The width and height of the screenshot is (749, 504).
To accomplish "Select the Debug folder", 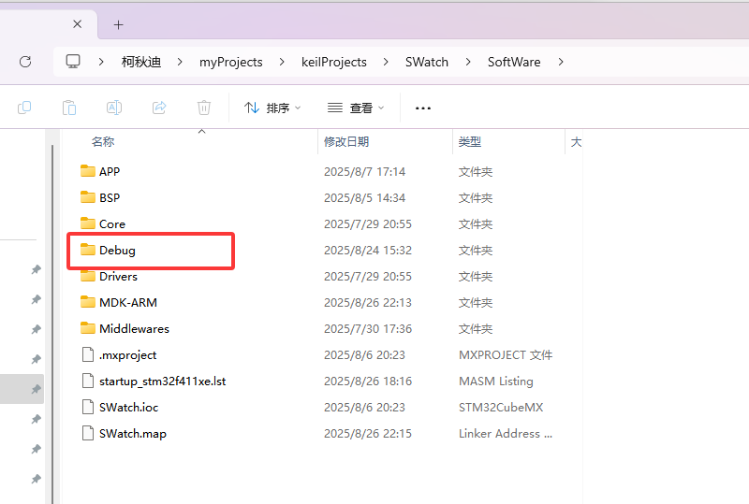I will pyautogui.click(x=118, y=251).
